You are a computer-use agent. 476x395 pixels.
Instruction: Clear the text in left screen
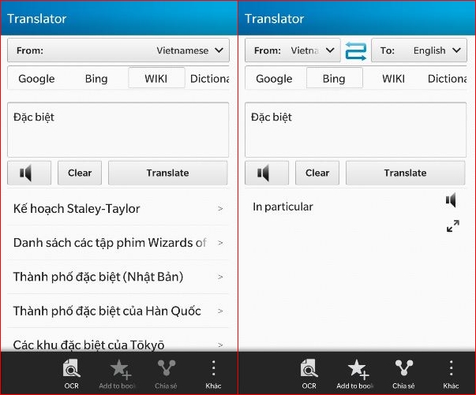[x=80, y=173]
